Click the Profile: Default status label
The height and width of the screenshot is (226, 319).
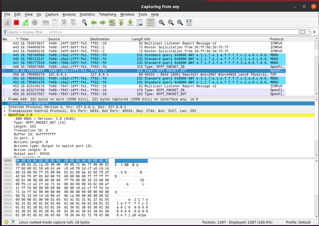point(298,222)
